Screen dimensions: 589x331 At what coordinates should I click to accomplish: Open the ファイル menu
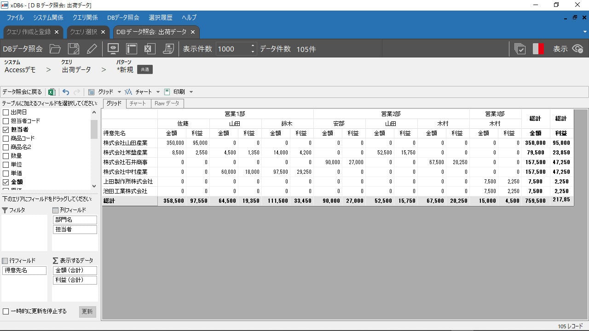[x=15, y=17]
